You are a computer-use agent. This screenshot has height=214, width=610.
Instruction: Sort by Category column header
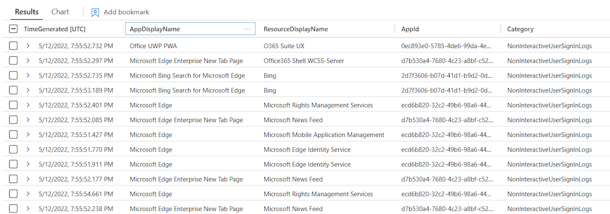pyautogui.click(x=521, y=29)
